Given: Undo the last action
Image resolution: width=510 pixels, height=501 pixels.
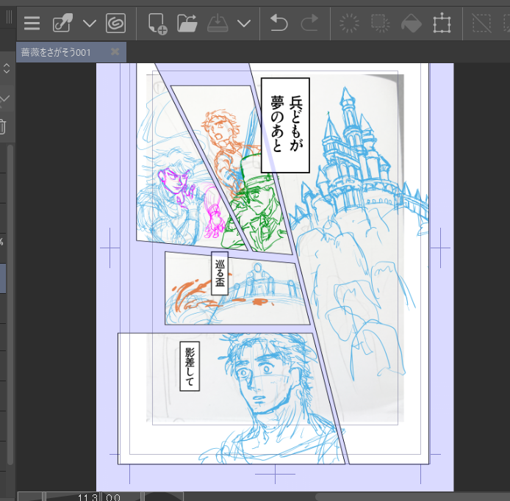Looking at the screenshot, I should tap(279, 23).
